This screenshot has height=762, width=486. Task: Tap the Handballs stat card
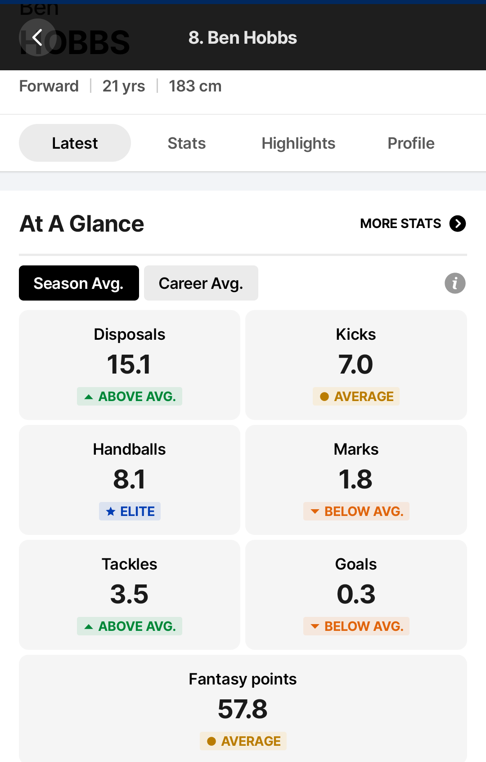coord(130,480)
